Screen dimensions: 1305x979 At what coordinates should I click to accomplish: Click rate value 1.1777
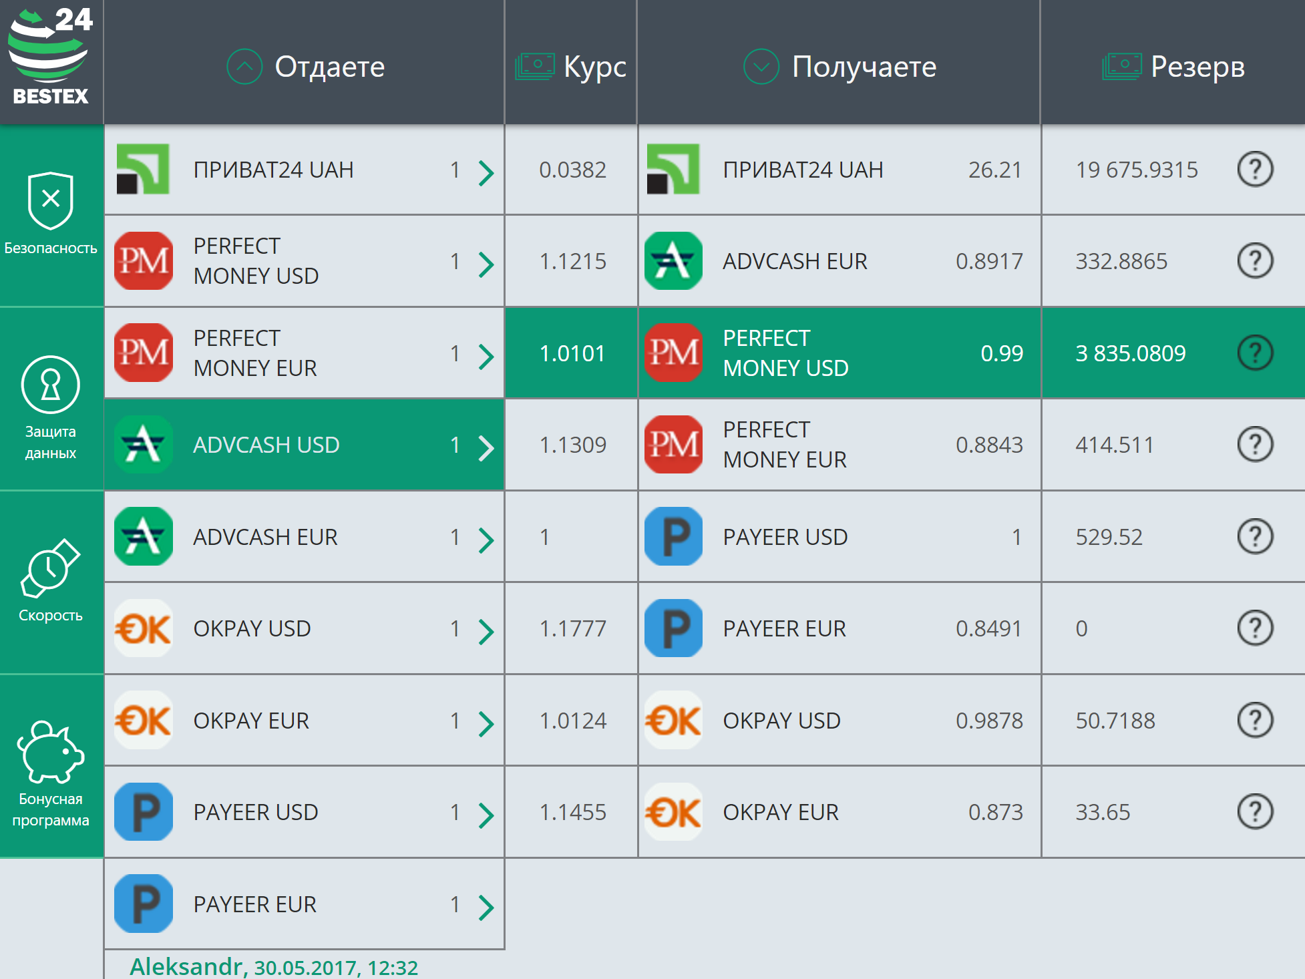(x=573, y=628)
